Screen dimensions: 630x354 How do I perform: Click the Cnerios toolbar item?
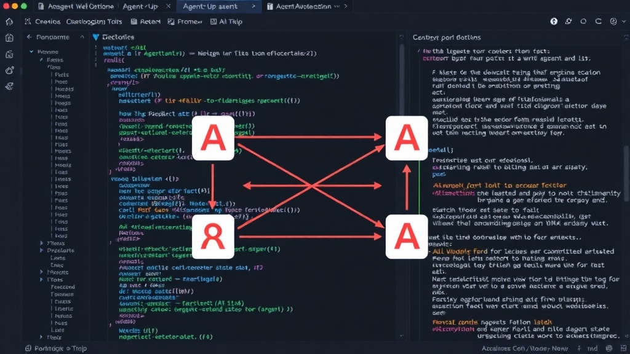[42, 22]
